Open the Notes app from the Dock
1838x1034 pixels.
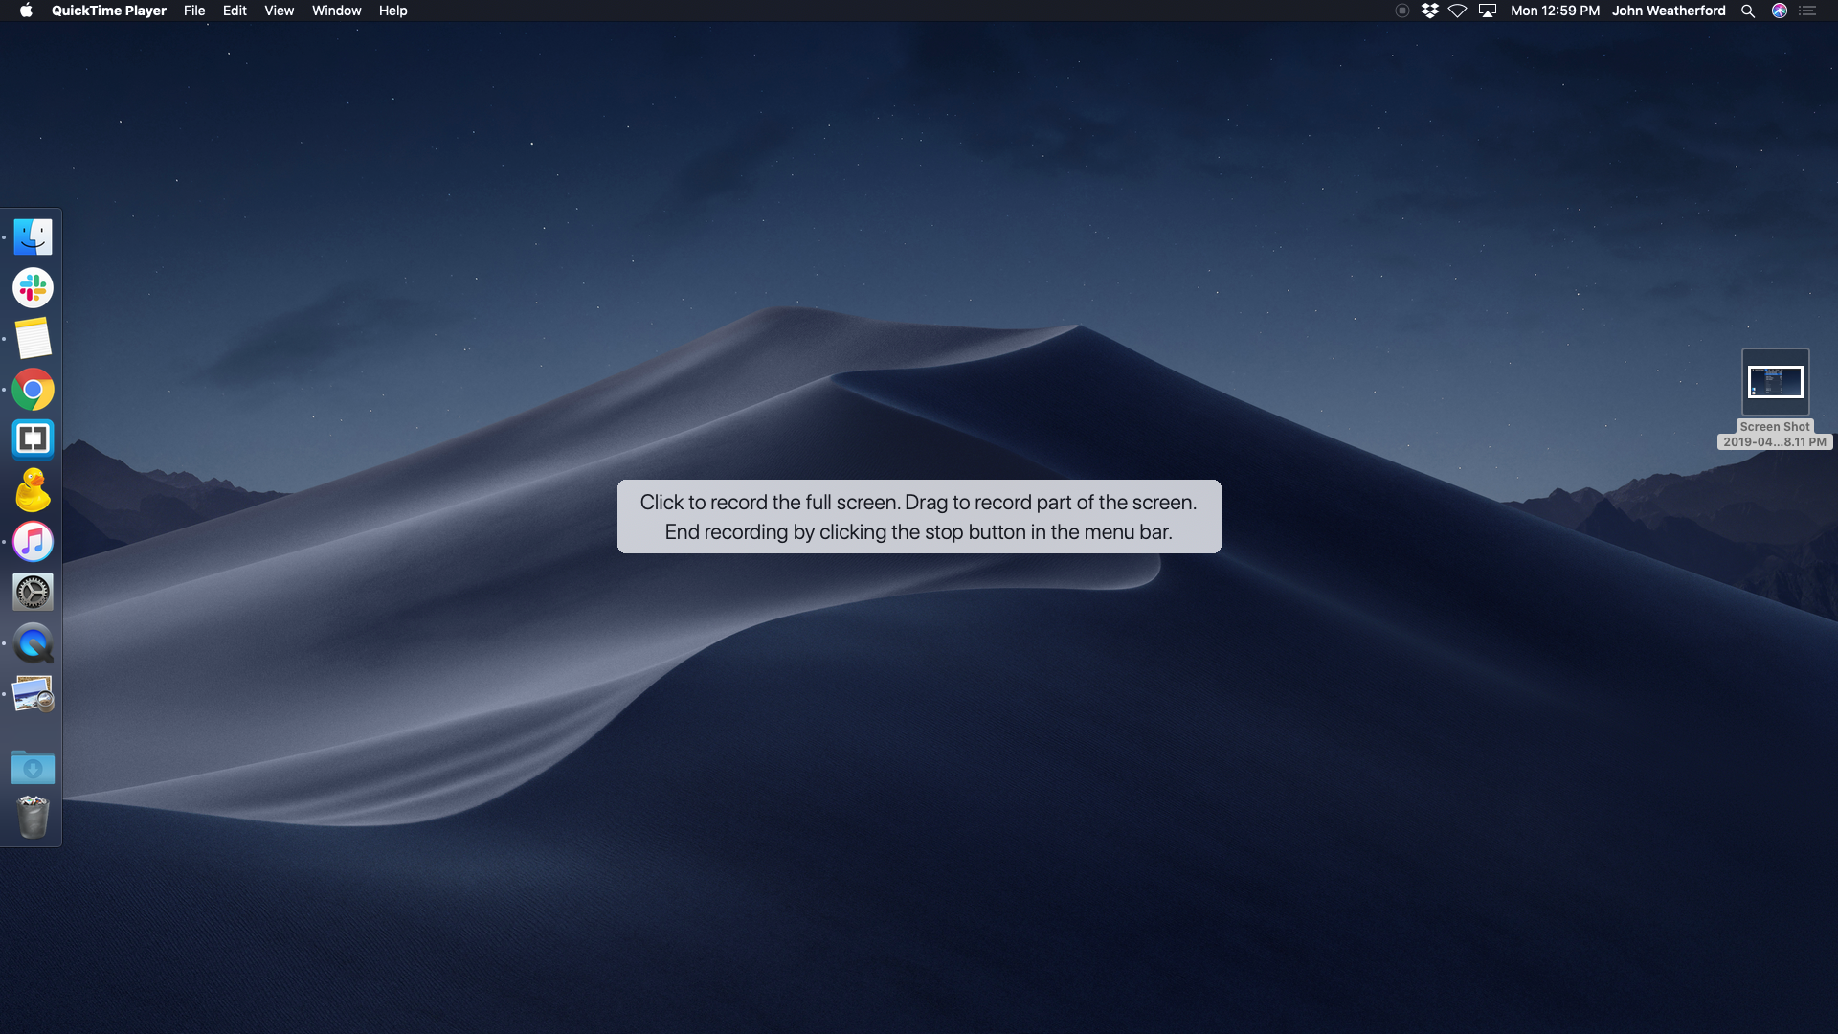point(32,338)
